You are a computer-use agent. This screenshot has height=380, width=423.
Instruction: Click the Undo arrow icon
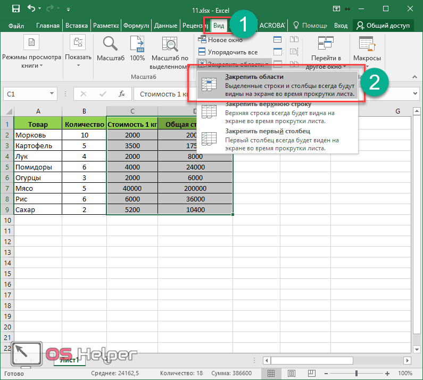click(x=31, y=9)
